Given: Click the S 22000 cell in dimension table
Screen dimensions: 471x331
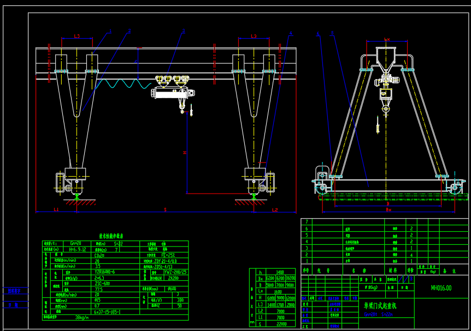Looking at the screenshot, I should pos(273,324).
